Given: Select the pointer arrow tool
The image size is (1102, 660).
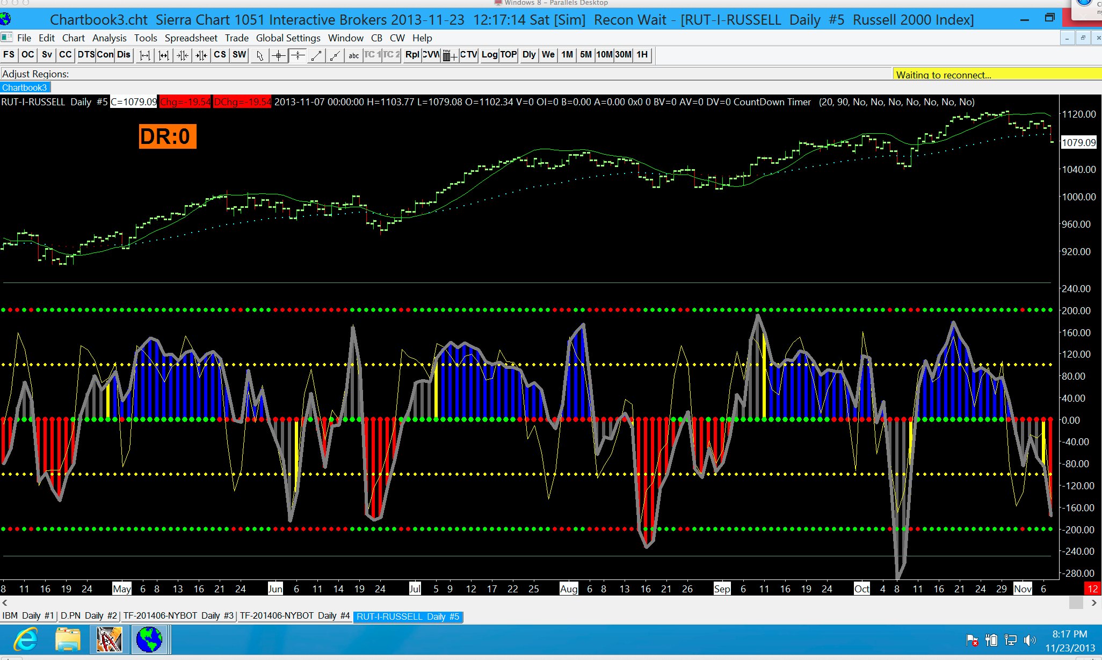Looking at the screenshot, I should point(260,55).
